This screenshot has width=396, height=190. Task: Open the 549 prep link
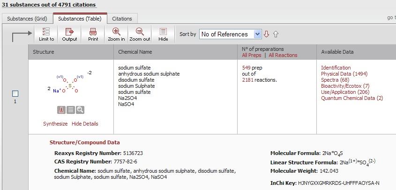246,68
